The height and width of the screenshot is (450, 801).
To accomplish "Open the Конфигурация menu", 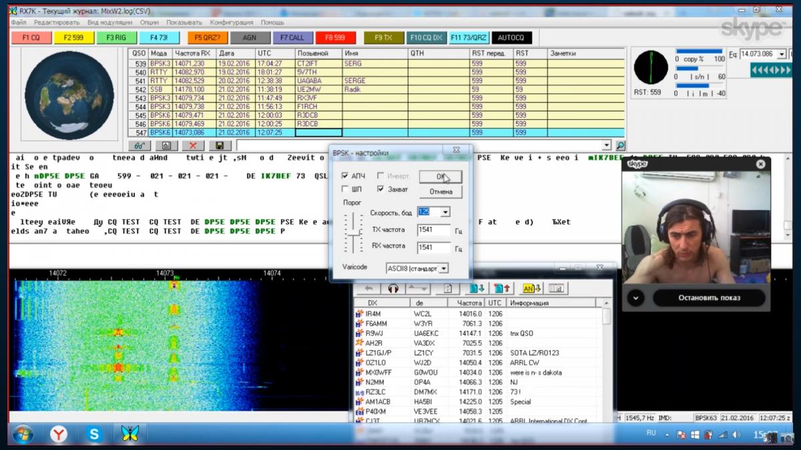I will (232, 22).
